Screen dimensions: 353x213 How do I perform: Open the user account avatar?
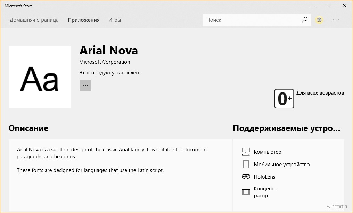319,20
